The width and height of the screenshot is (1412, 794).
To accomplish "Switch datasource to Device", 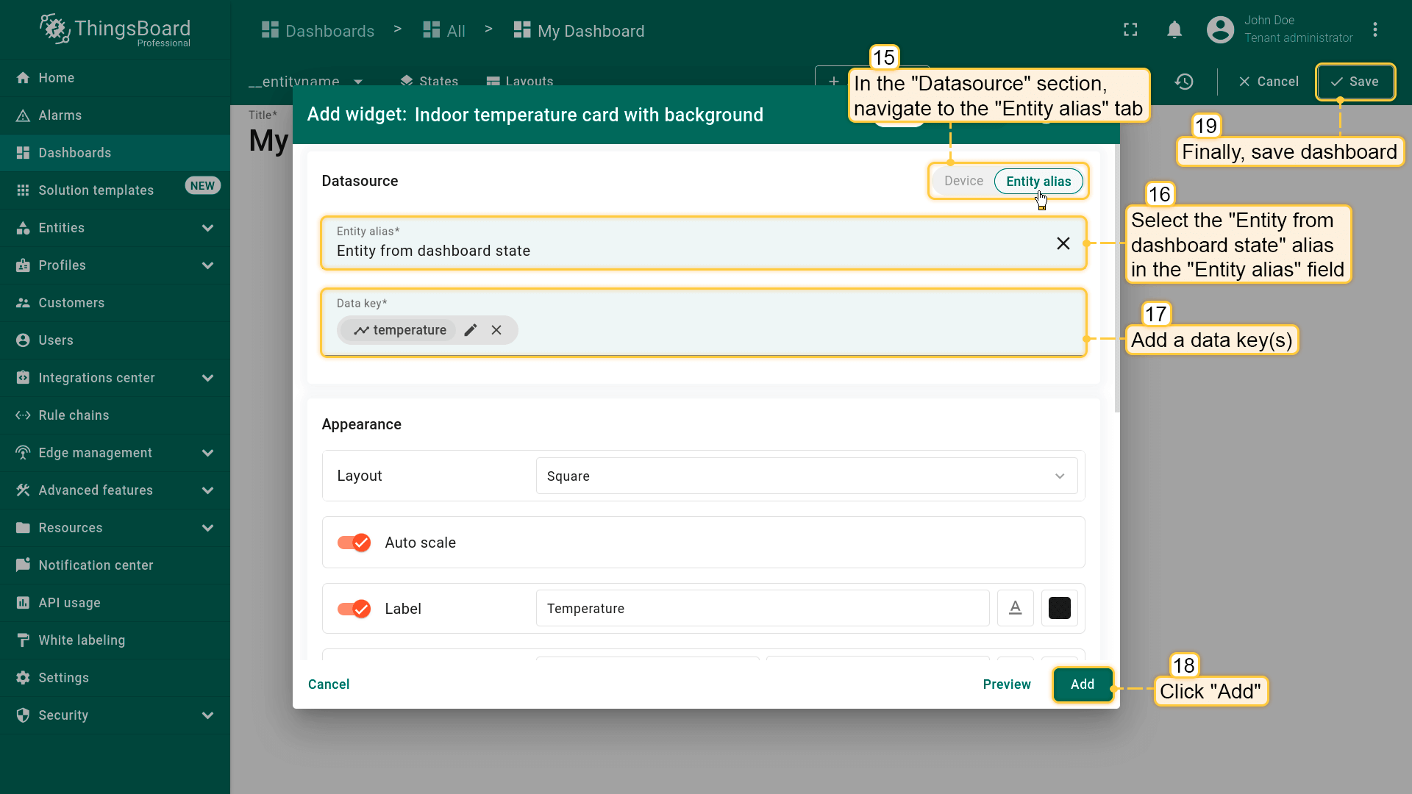I will coord(963,181).
